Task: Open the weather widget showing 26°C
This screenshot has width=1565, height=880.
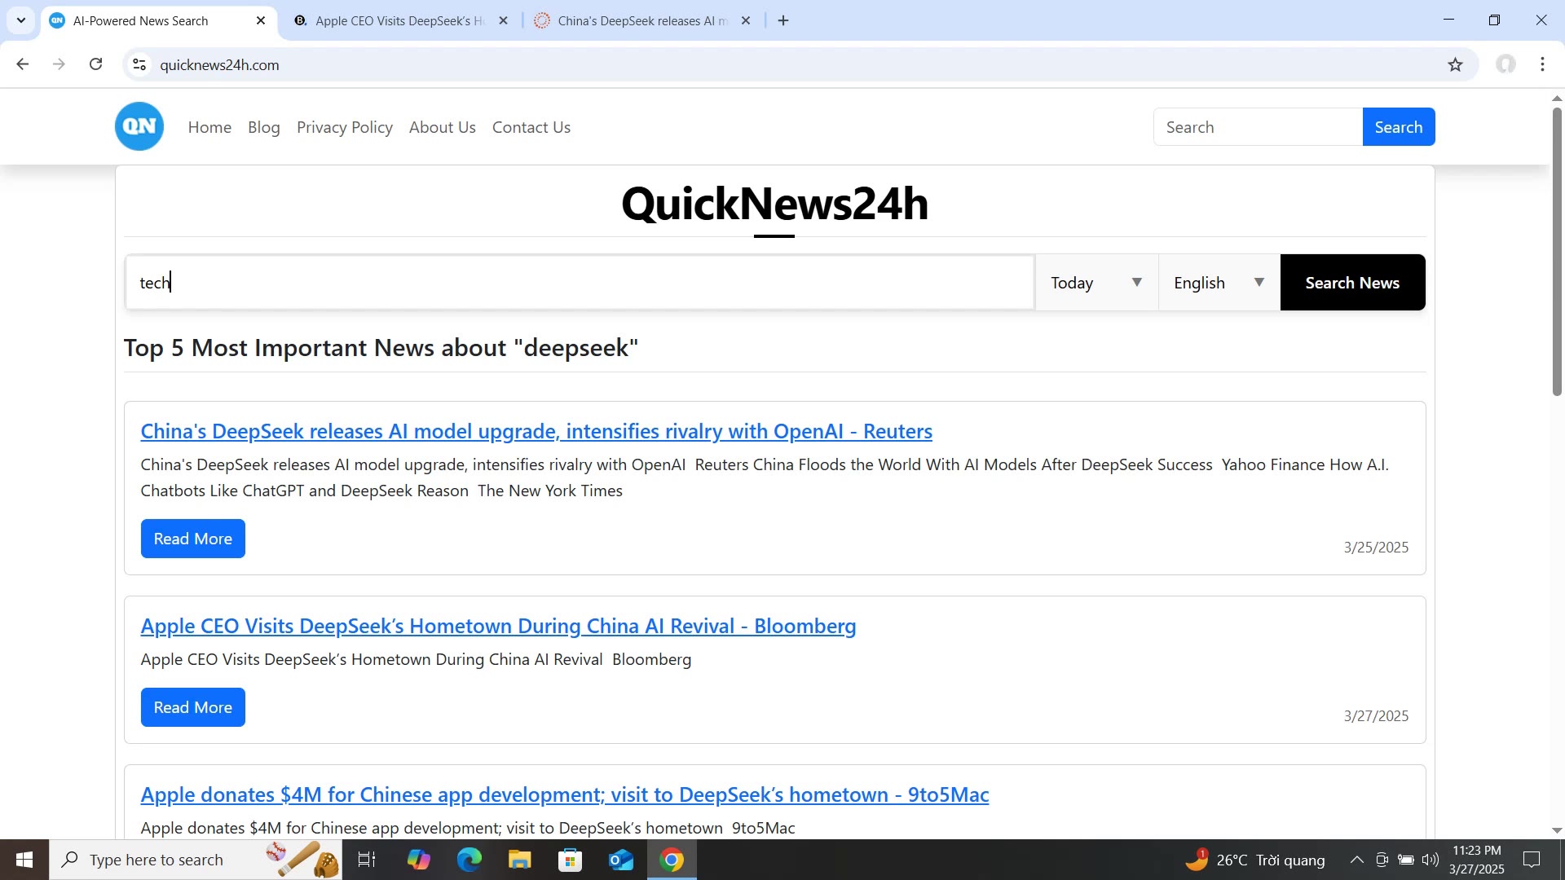Action: click(x=1255, y=860)
